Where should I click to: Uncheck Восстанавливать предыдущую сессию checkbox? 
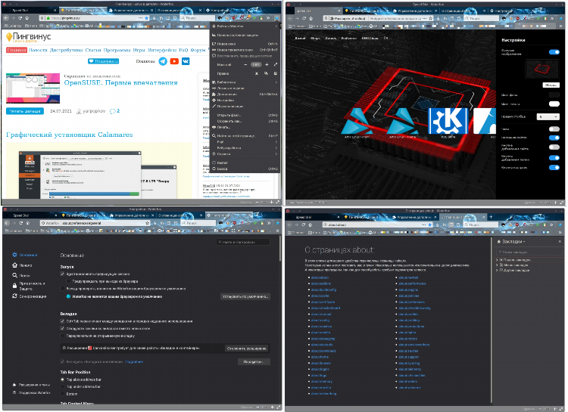62,274
